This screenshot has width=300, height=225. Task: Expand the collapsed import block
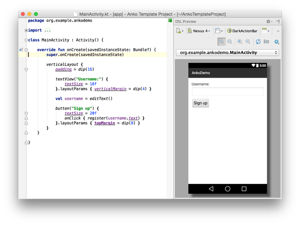coord(26,30)
